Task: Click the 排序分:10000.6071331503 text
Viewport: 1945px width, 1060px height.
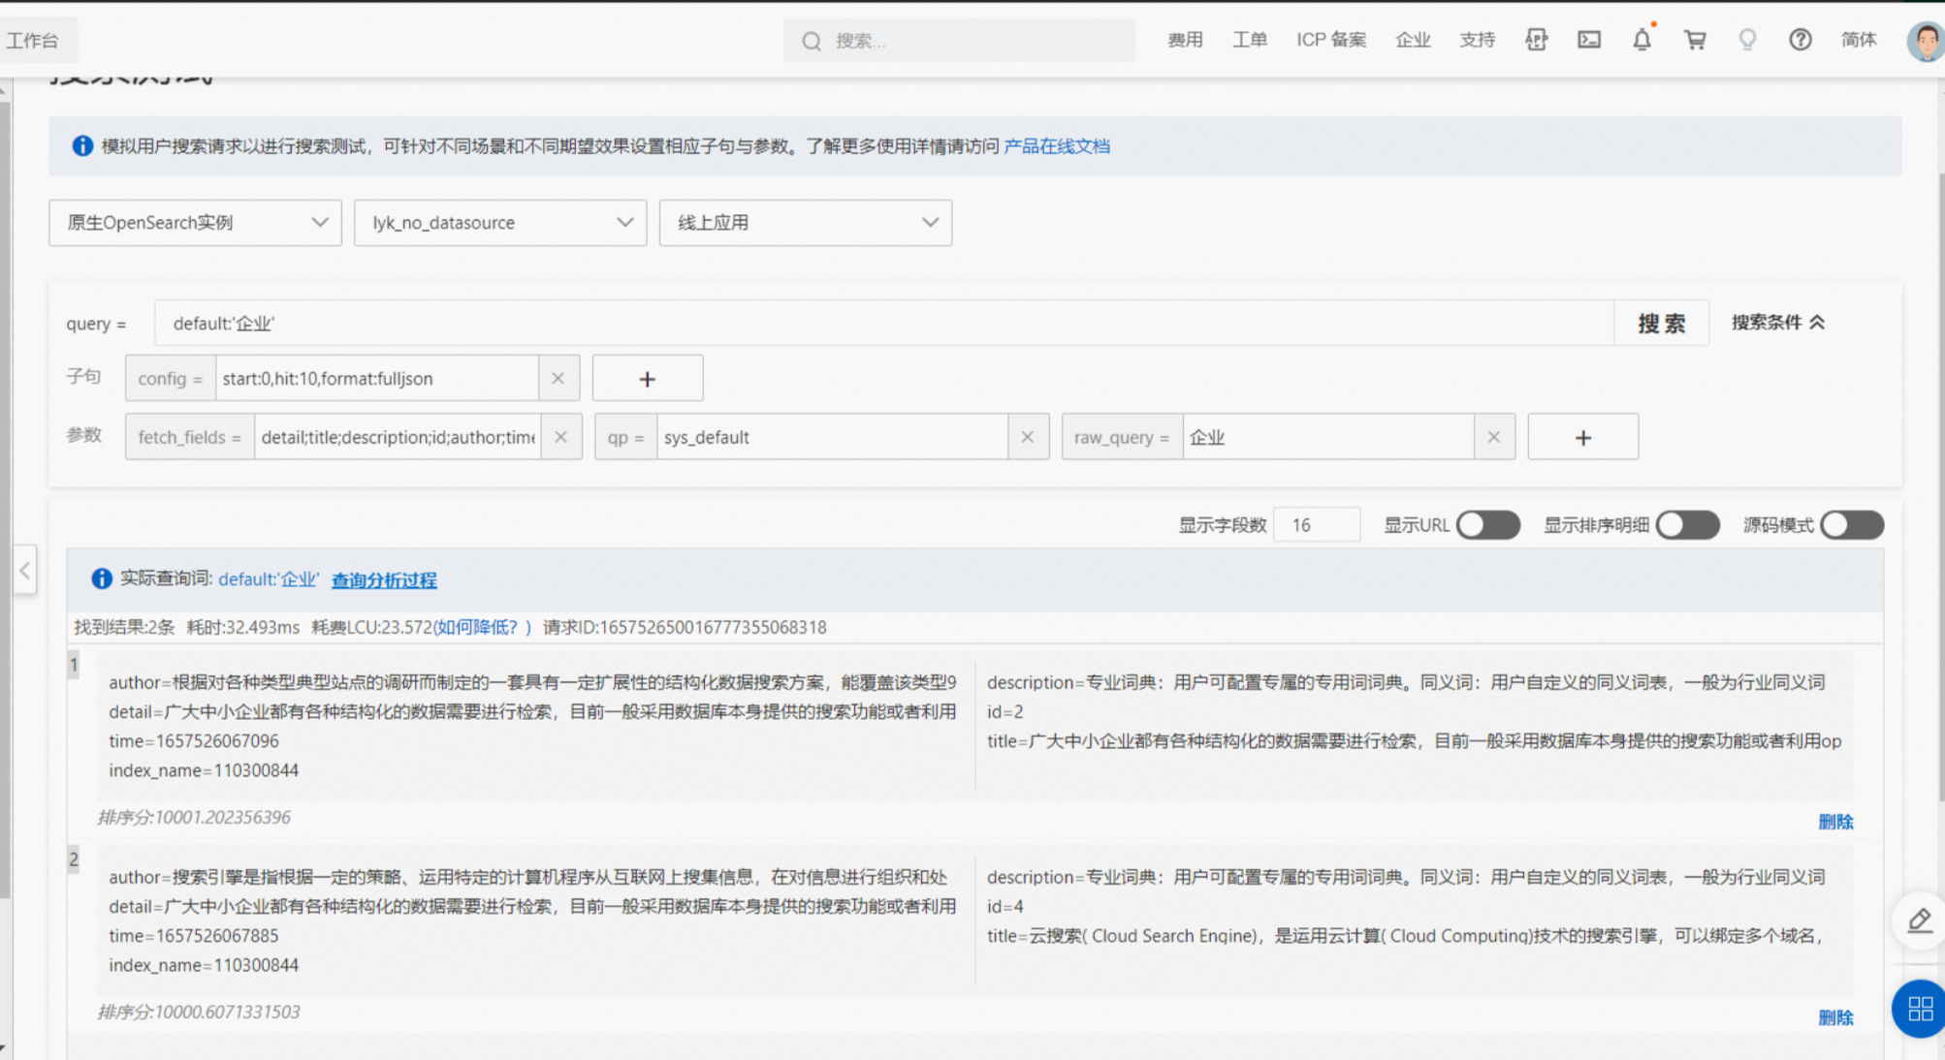Action: pyautogui.click(x=199, y=1012)
